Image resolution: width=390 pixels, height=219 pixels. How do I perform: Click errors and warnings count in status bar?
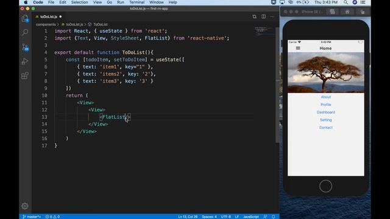click(52, 217)
